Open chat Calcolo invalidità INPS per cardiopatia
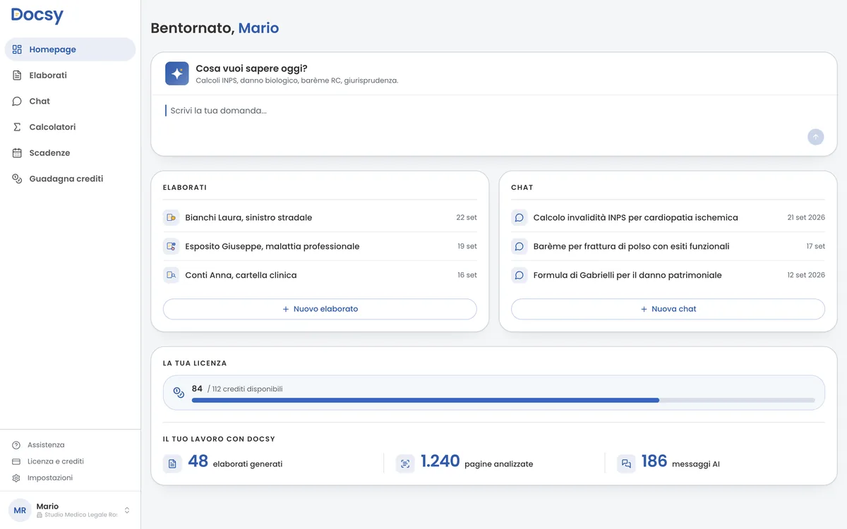 (668, 218)
